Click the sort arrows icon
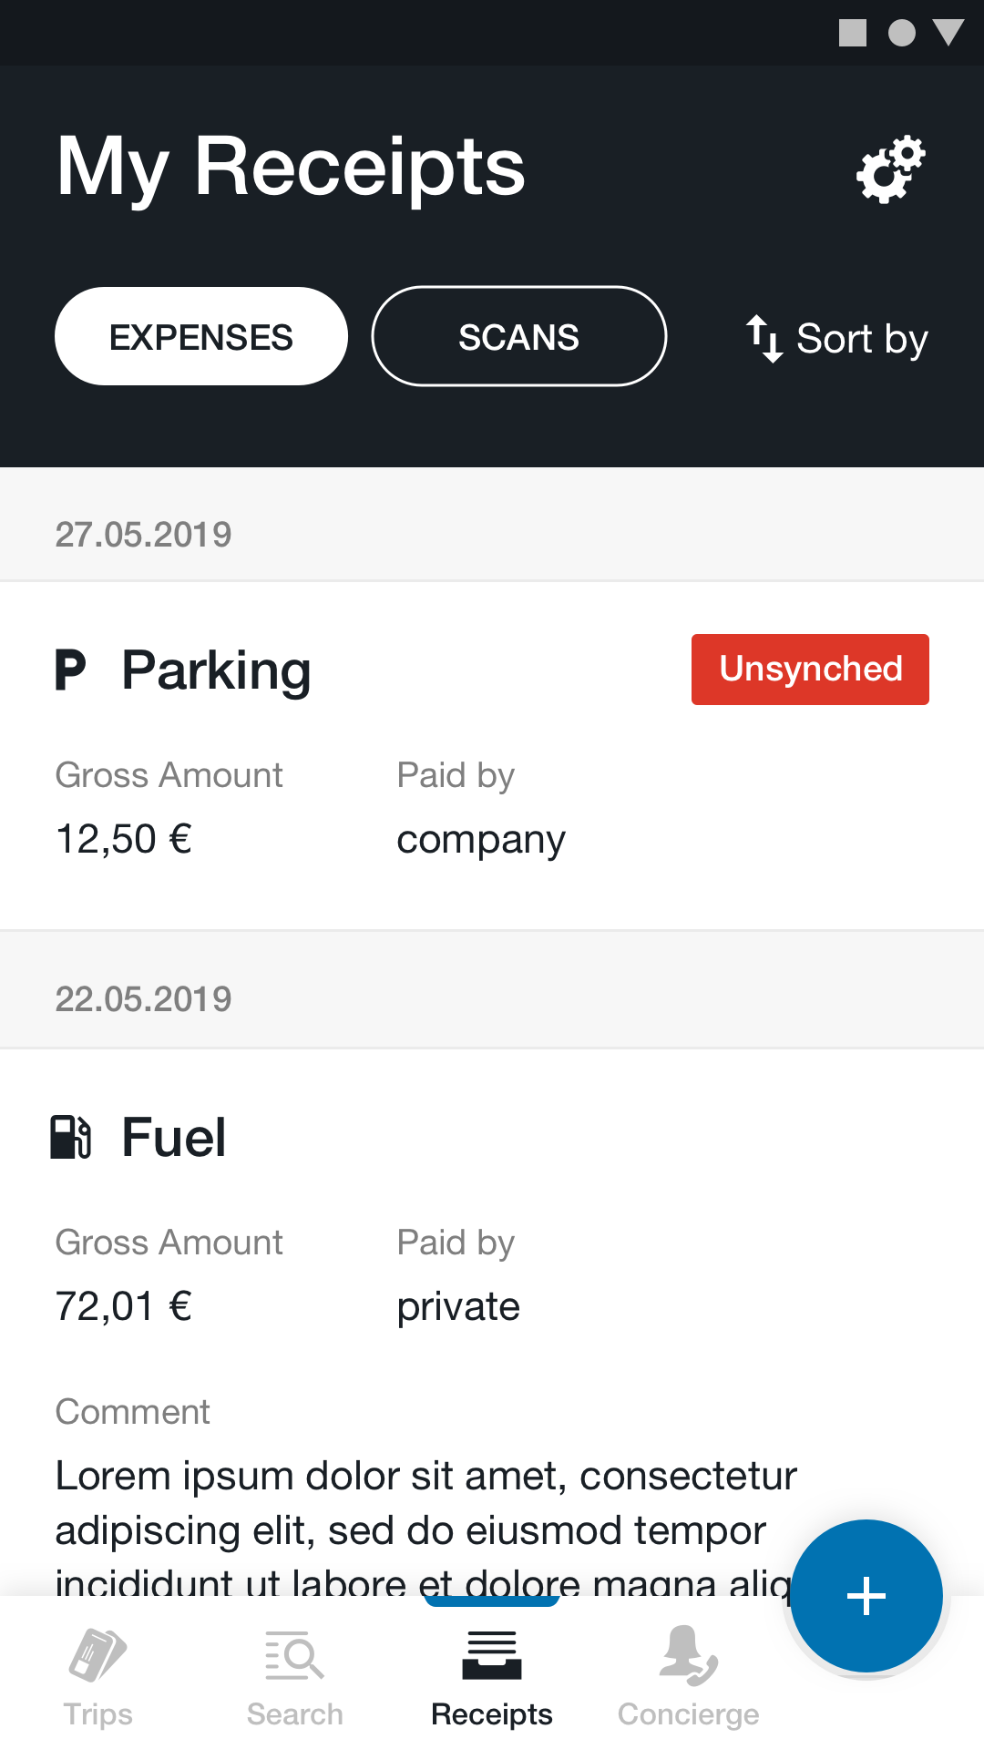The image size is (984, 1749). pos(764,339)
